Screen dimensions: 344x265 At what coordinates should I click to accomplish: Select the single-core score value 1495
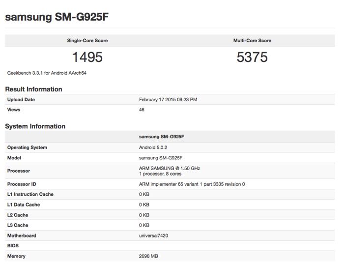pos(87,58)
